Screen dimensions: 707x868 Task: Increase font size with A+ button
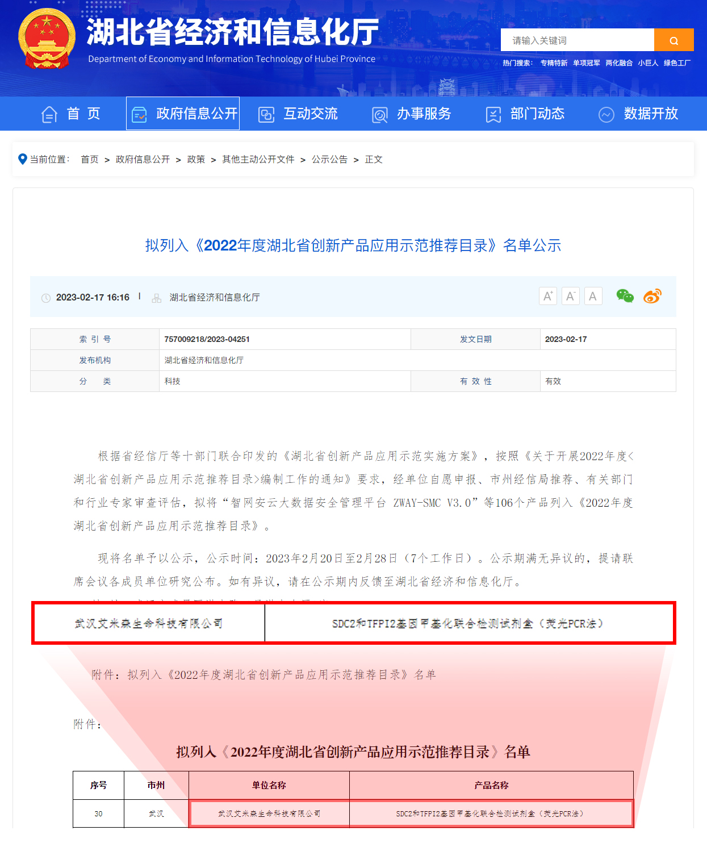548,296
